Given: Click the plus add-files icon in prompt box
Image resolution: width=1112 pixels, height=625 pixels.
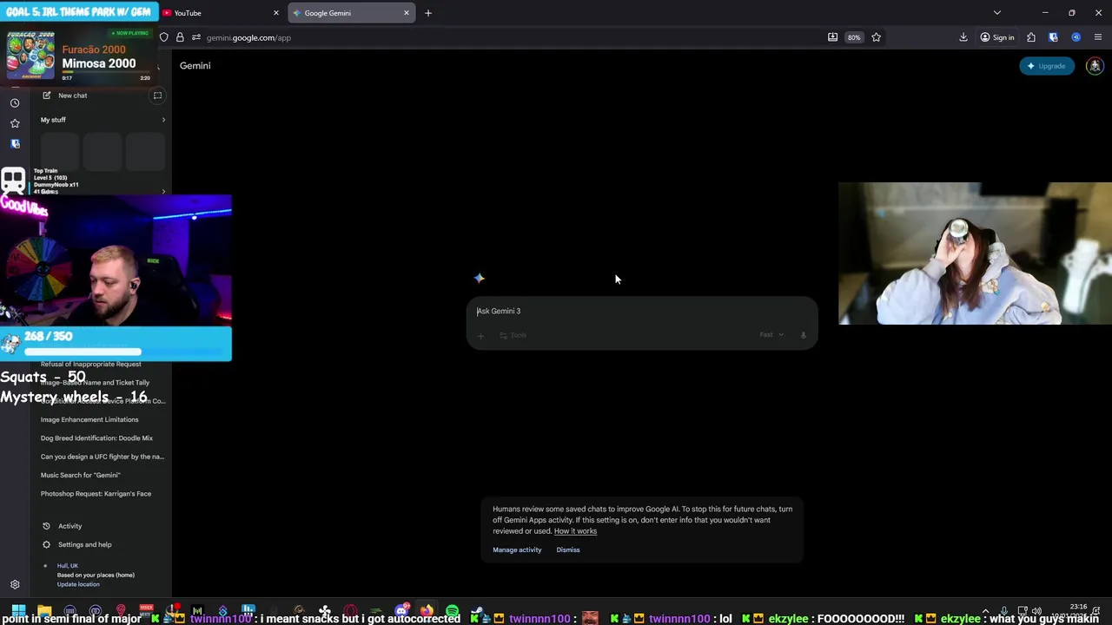Looking at the screenshot, I should point(480,335).
